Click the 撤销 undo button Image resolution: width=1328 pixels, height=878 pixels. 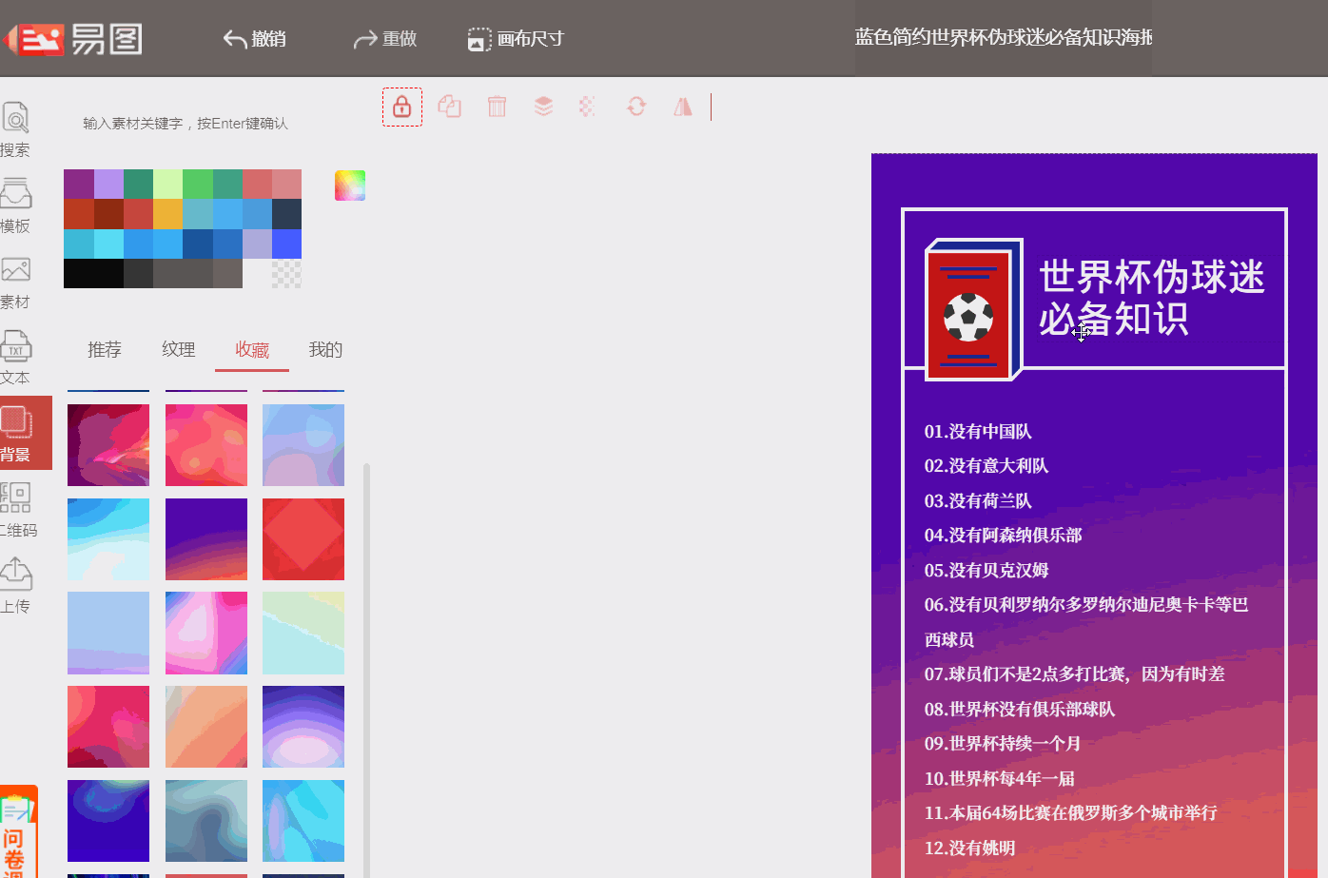pos(254,39)
